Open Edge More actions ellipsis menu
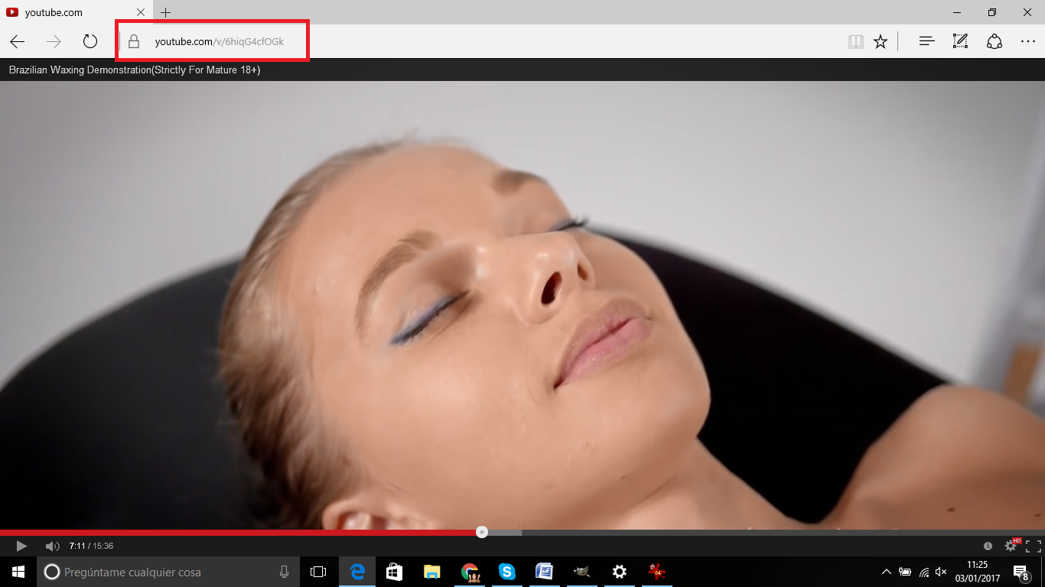1045x587 pixels. coord(1028,42)
